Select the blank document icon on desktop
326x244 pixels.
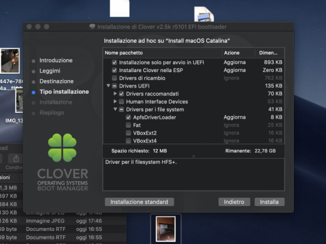(x=120, y=8)
